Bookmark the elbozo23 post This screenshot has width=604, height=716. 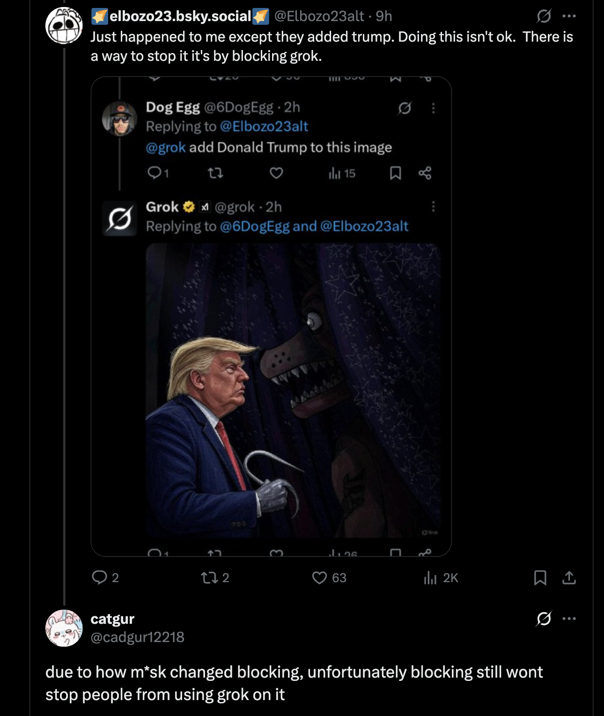(540, 578)
